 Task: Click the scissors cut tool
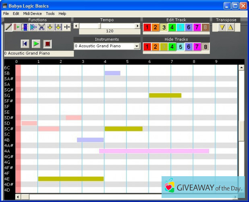coord(41,27)
